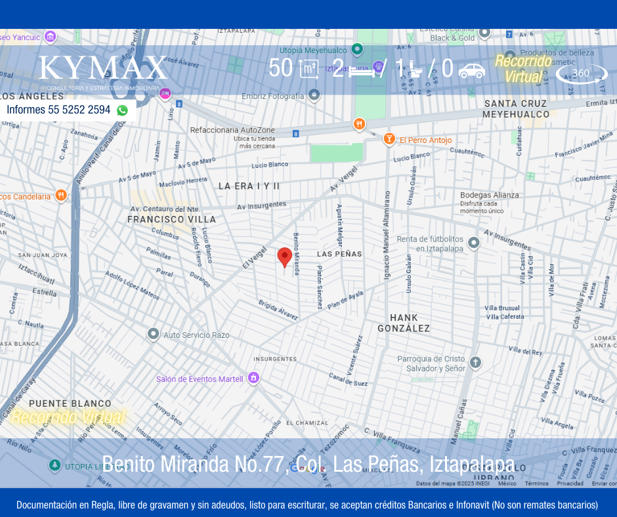Screen dimensions: 617x517
Task: Click the Salón de Eventos Martell purple marker
Action: 254,378
